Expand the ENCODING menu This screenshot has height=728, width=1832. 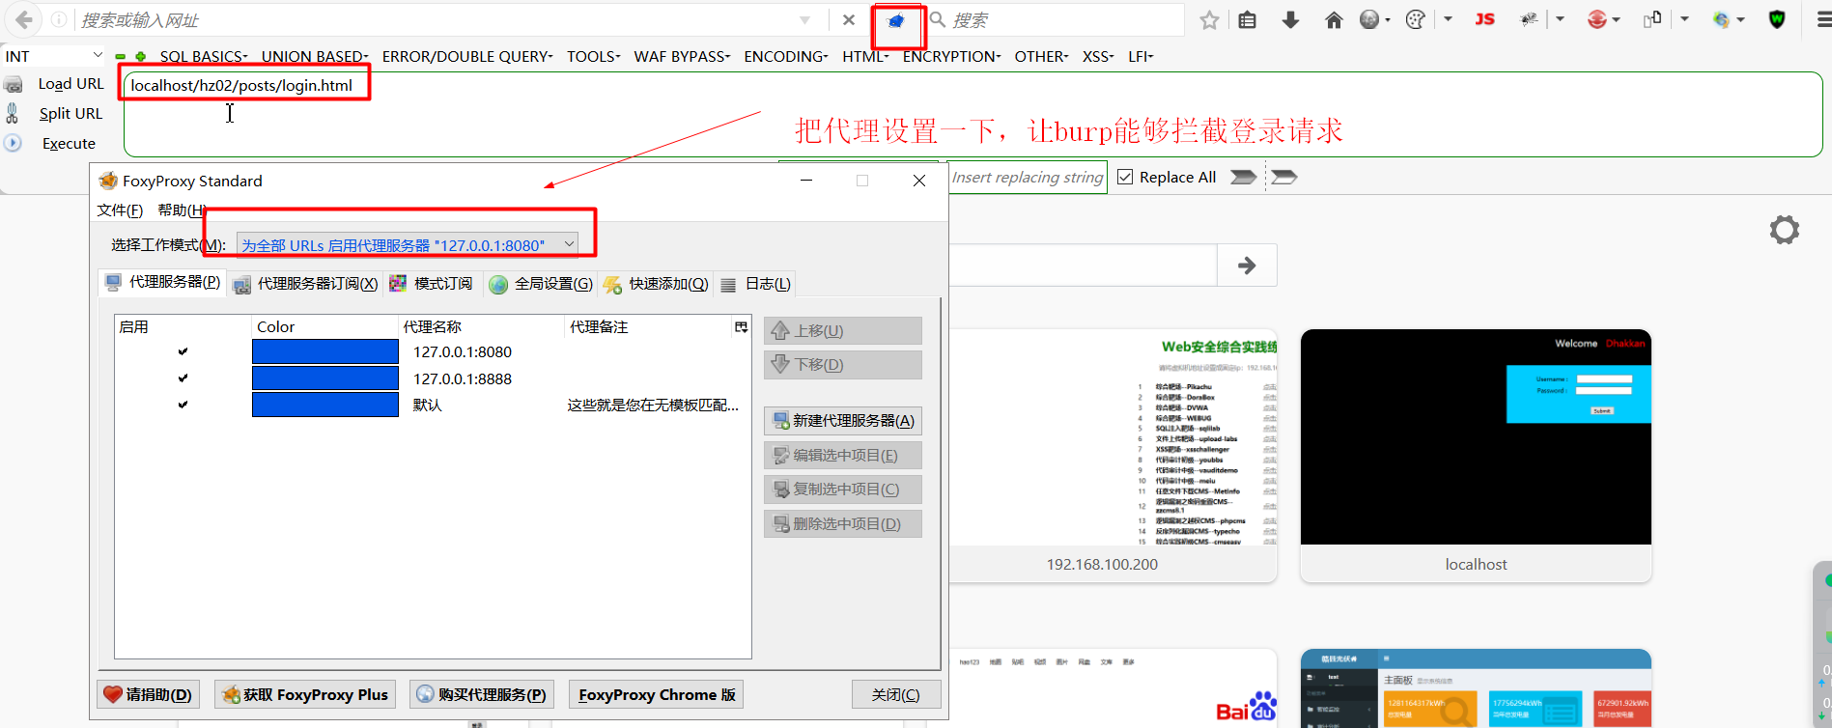[786, 56]
